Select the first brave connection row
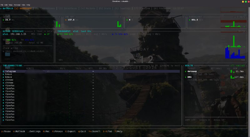The height and width of the screenshot is (137, 250). point(91,74)
